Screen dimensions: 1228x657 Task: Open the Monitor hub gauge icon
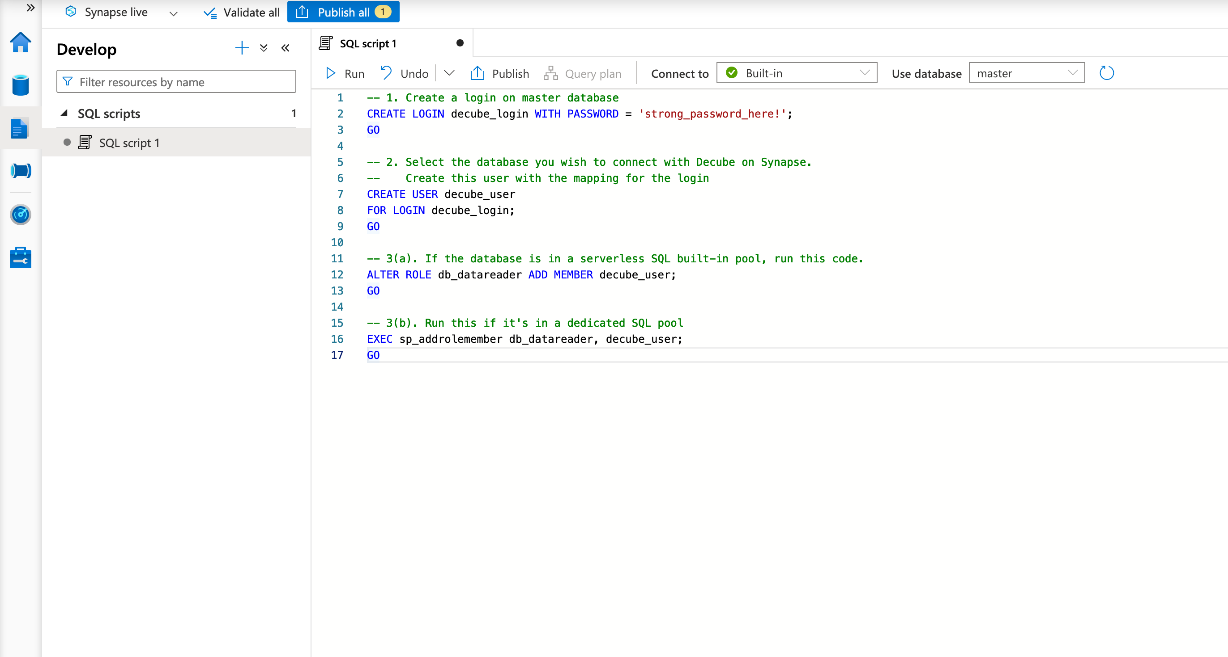21,215
